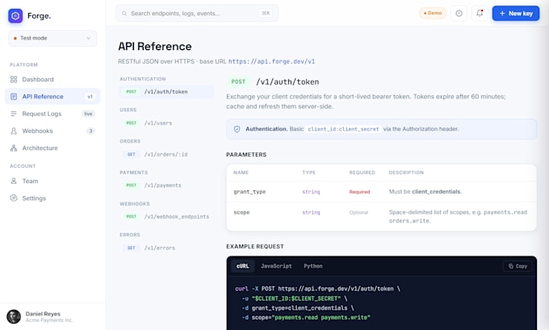549x330 pixels.
Task: Click the Settings gear icon
Action: 14,198
